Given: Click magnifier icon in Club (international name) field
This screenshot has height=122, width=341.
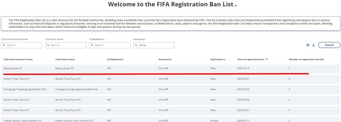Looking at the screenshot, I should pyautogui.click(x=4, y=45).
